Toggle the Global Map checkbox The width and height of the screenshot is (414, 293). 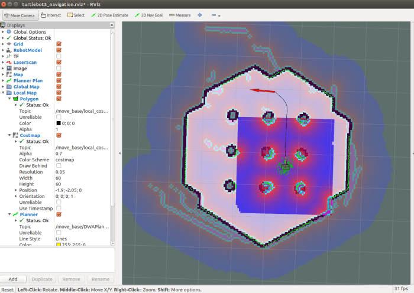[x=59, y=86]
